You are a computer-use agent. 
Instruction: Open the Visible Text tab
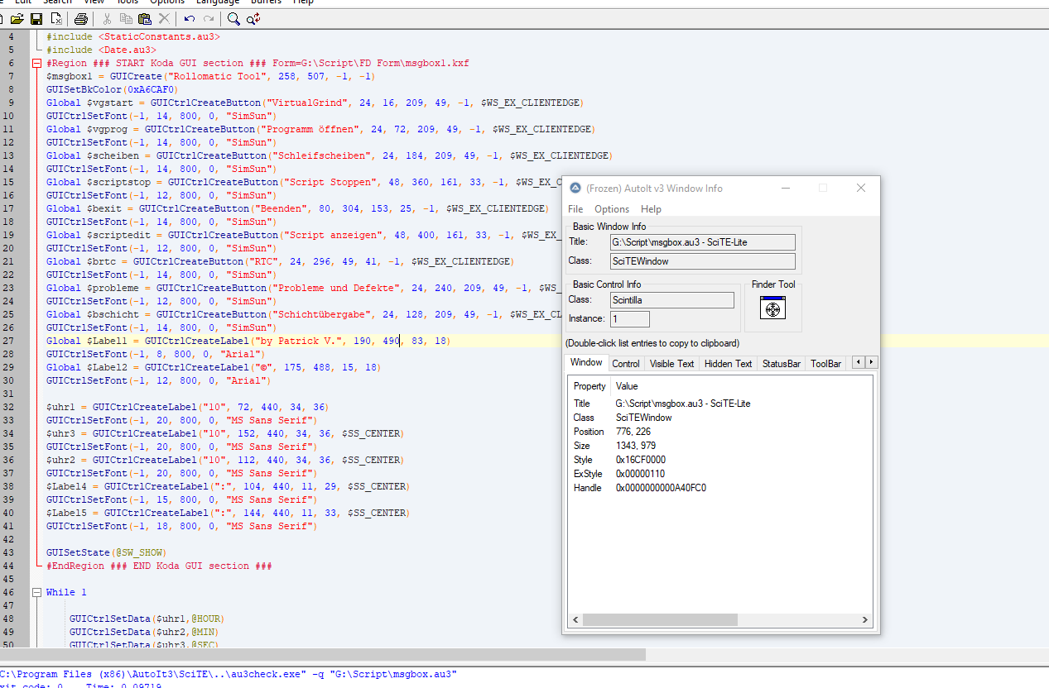tap(671, 364)
